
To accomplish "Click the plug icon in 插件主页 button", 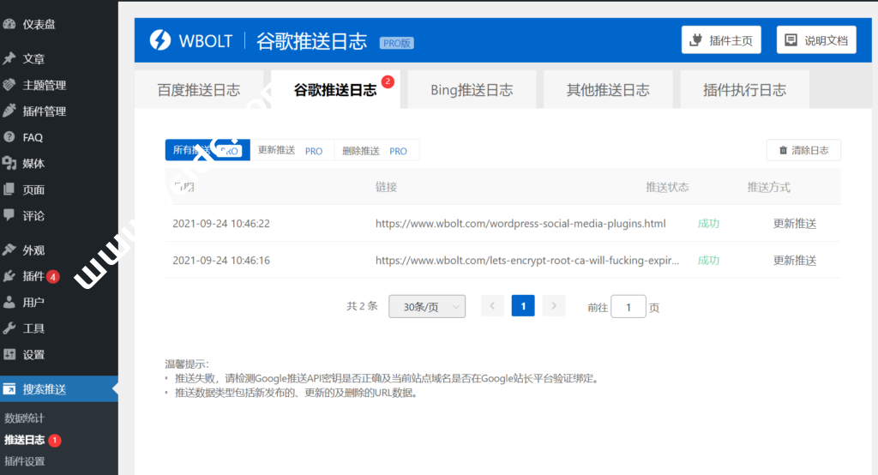I will 695,39.
